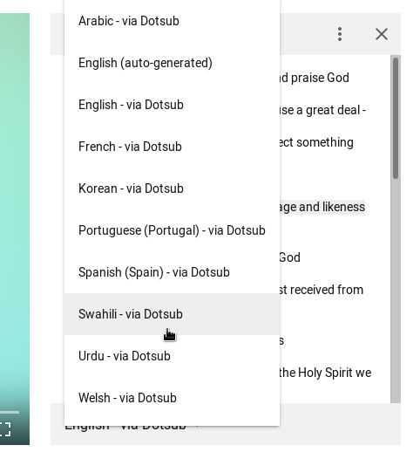
Task: Select Korean - via Dotsub option
Action: [172, 188]
